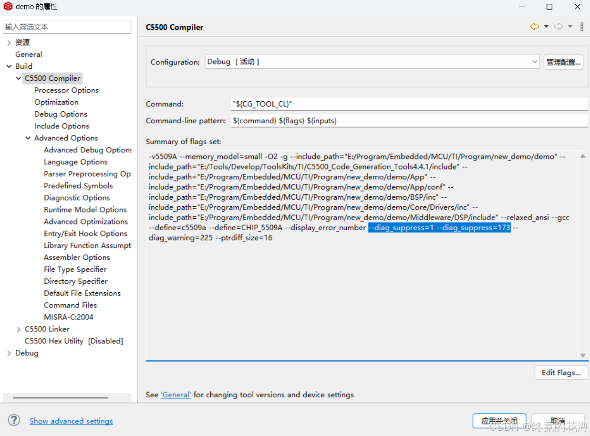Open the Configuration dropdown
The image size is (590, 436).
click(x=373, y=62)
